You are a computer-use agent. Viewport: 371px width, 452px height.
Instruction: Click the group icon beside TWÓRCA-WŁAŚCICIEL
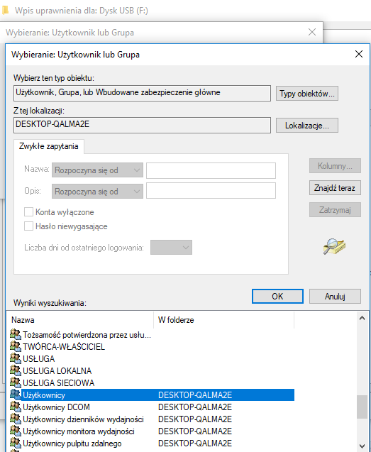coord(16,346)
